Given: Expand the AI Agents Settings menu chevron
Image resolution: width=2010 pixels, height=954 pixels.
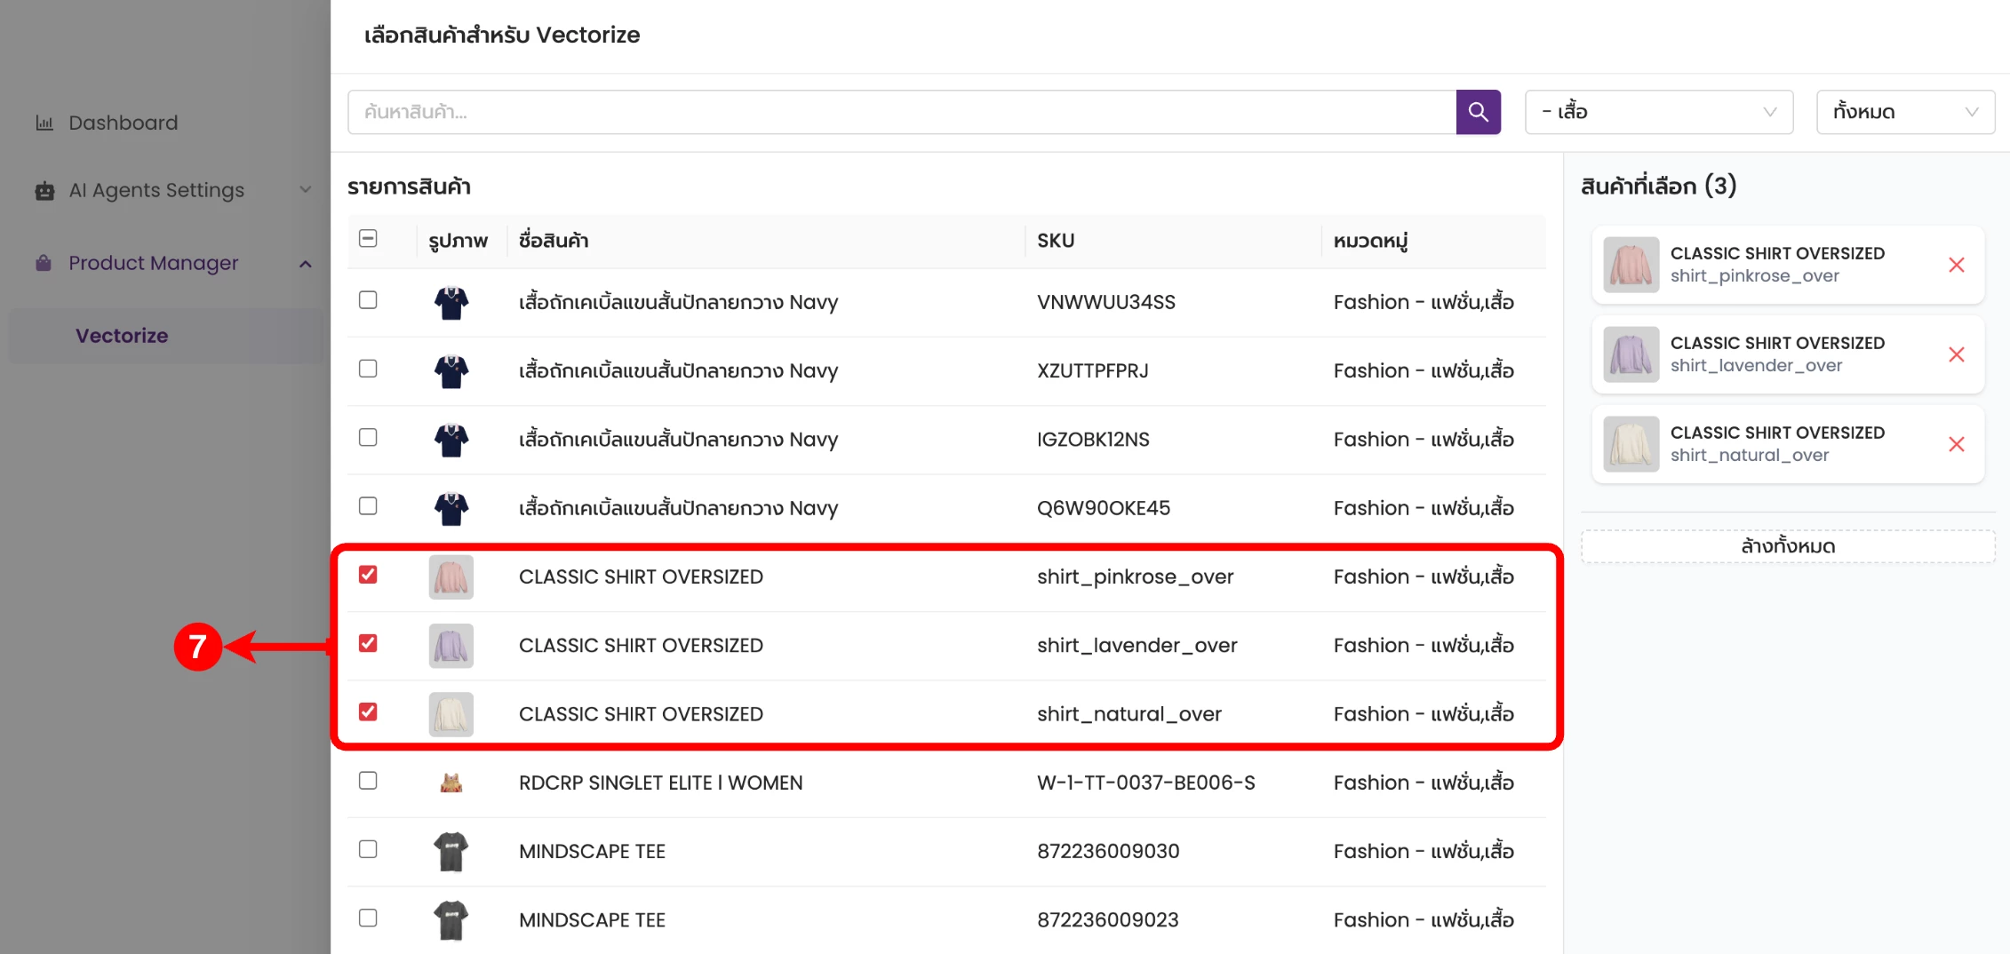Looking at the screenshot, I should pyautogui.click(x=306, y=190).
